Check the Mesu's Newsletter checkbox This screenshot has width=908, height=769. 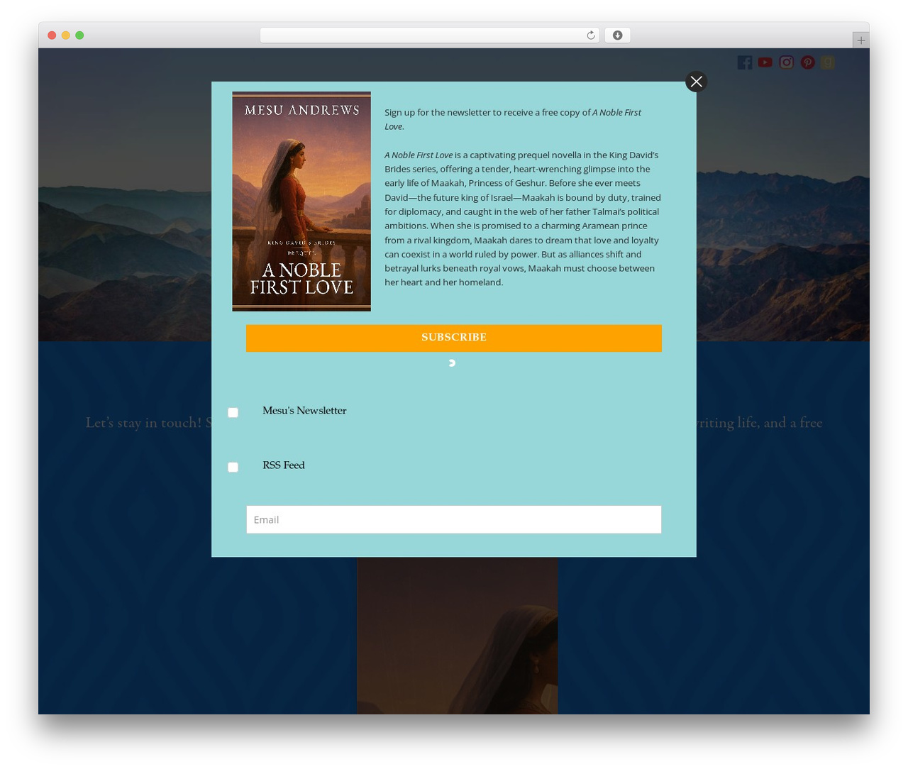click(x=233, y=412)
